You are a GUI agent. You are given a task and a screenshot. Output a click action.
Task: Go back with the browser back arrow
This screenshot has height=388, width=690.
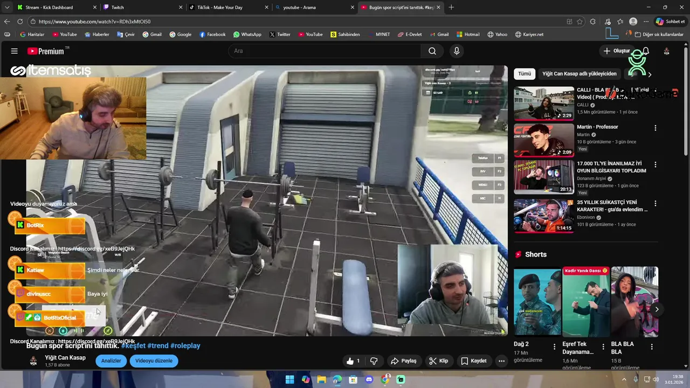(x=7, y=22)
